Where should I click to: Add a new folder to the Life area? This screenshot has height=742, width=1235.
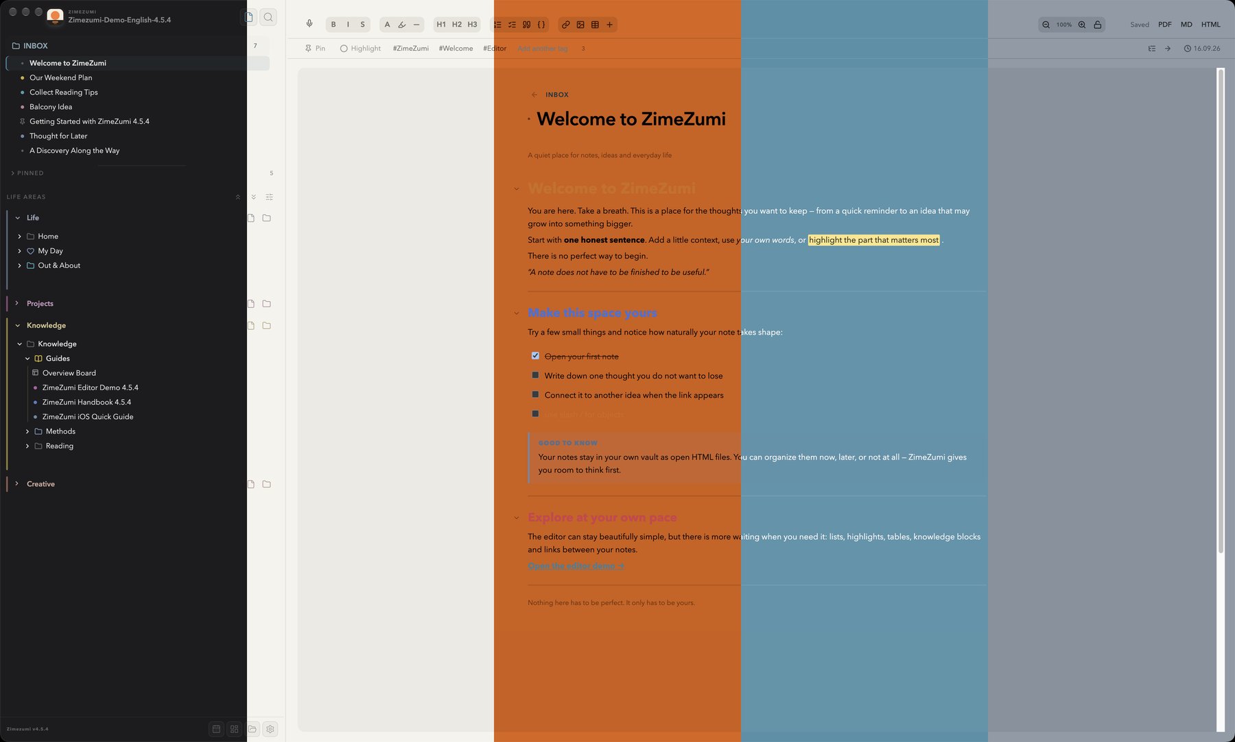pyautogui.click(x=267, y=218)
